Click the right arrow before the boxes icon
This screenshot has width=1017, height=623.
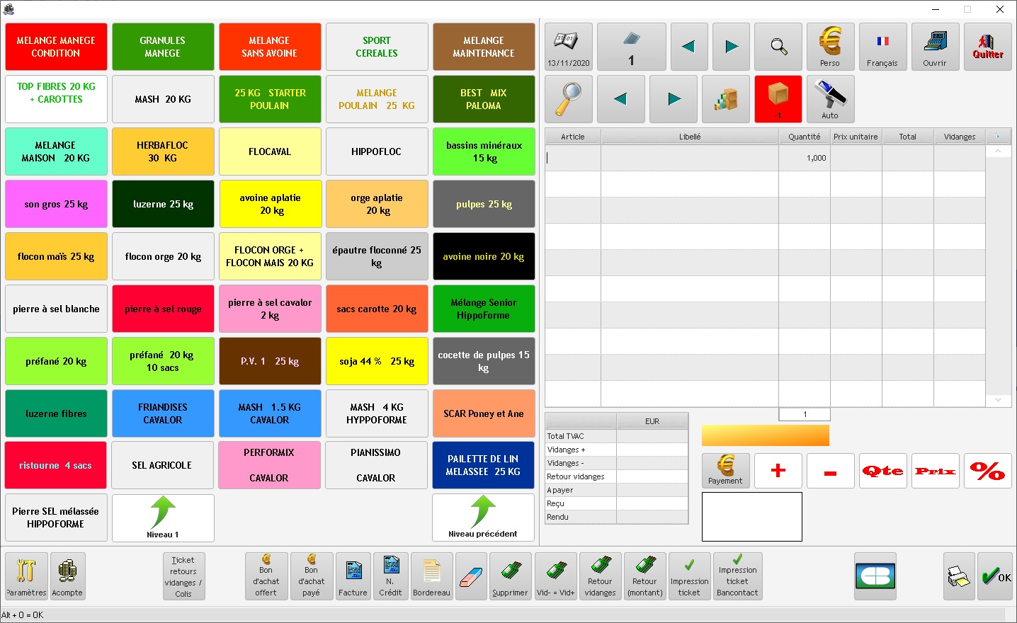point(674,99)
